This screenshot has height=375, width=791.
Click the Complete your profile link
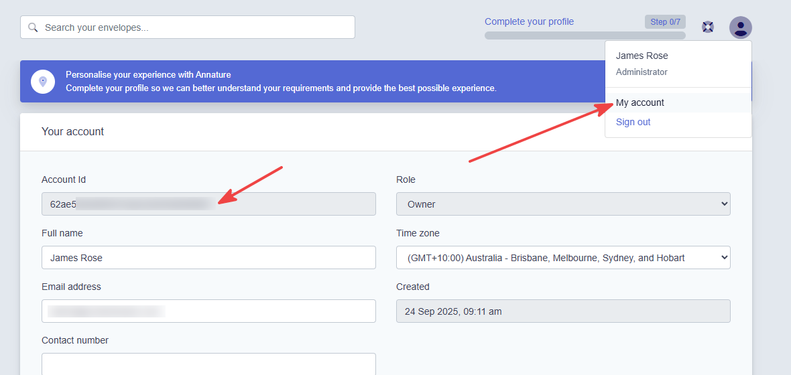(x=529, y=21)
